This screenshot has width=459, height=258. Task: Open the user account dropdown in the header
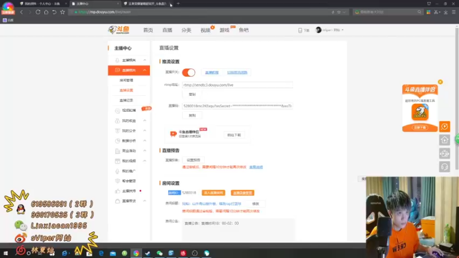pos(343,30)
